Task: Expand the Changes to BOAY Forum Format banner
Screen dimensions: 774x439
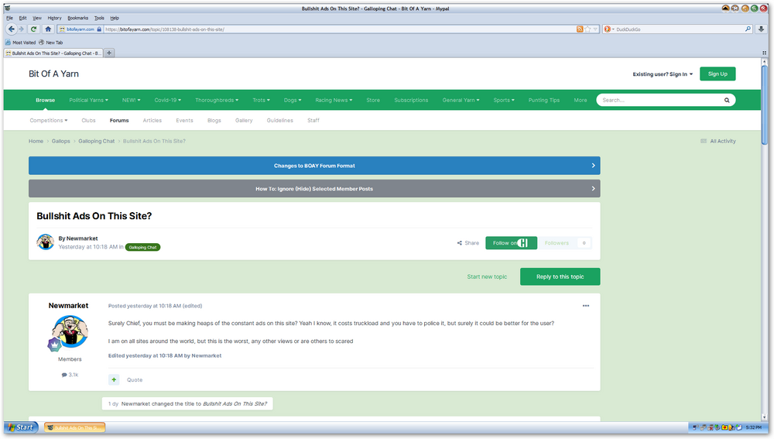Action: [314, 166]
